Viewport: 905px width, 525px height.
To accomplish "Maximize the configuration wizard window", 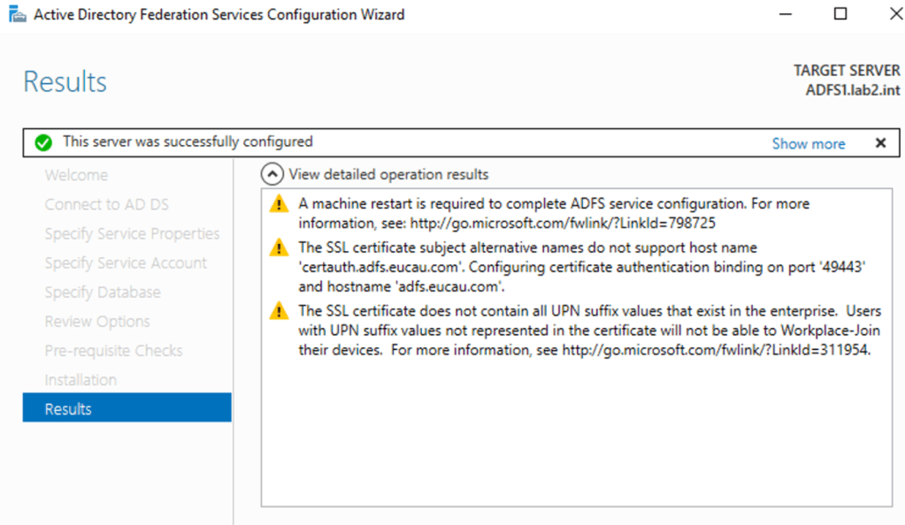I will click(840, 14).
